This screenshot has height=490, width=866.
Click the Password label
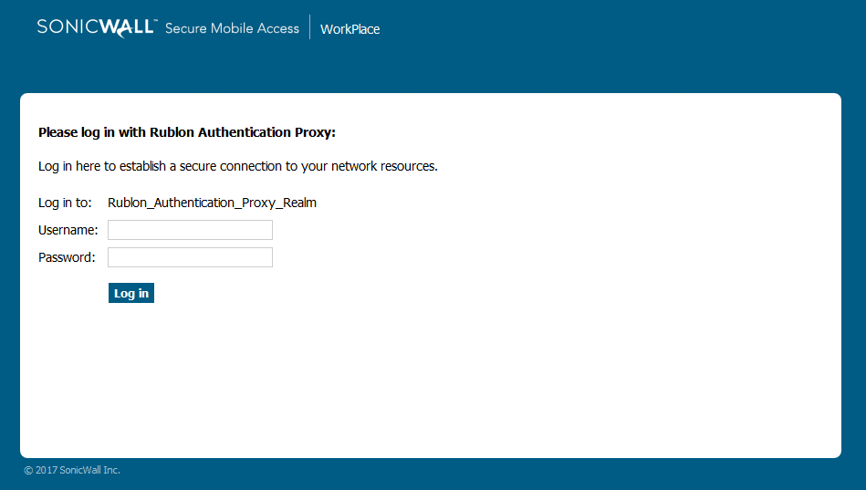coord(66,257)
